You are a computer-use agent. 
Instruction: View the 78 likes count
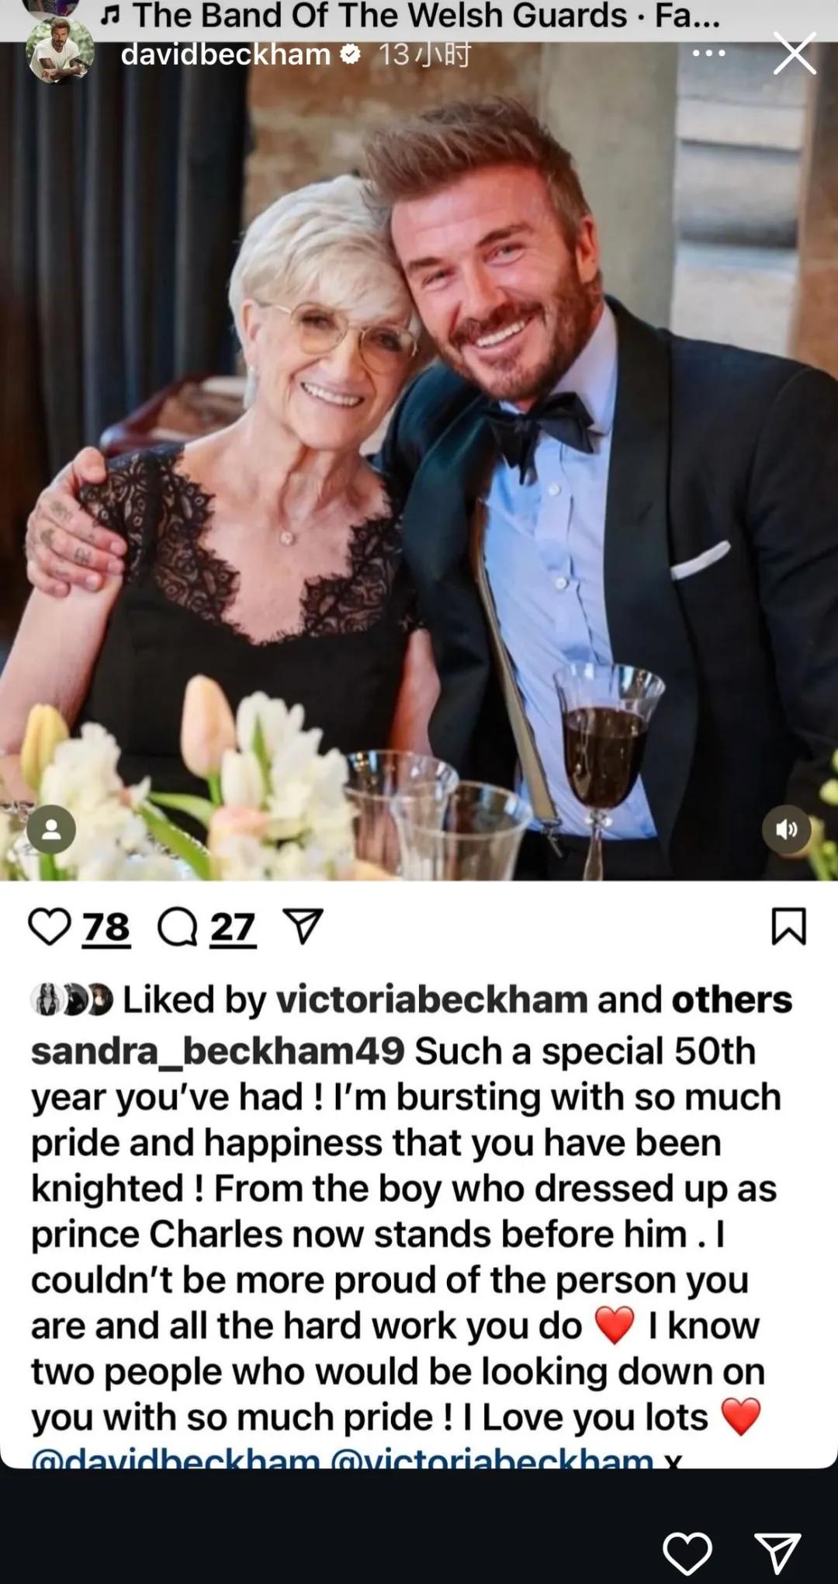pyautogui.click(x=106, y=928)
